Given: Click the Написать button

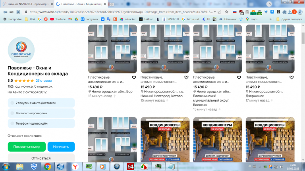Looking at the screenshot, I should click(x=61, y=147).
